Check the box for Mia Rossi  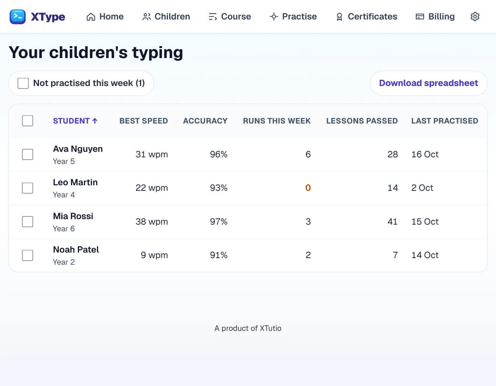27,222
